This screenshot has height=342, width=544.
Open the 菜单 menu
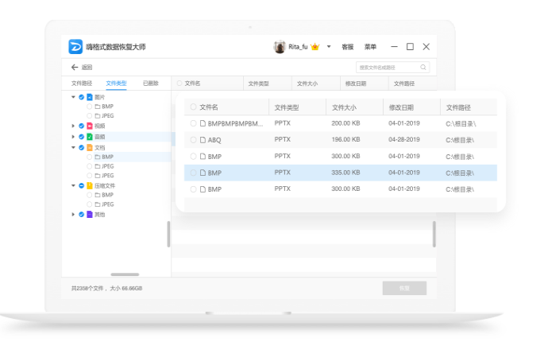[x=370, y=47]
